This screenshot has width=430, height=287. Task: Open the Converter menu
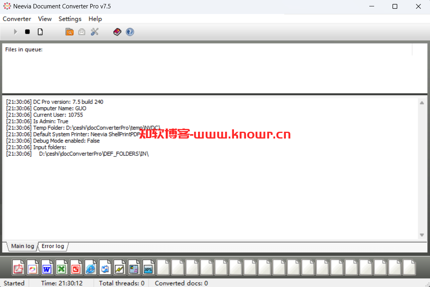[x=17, y=19]
